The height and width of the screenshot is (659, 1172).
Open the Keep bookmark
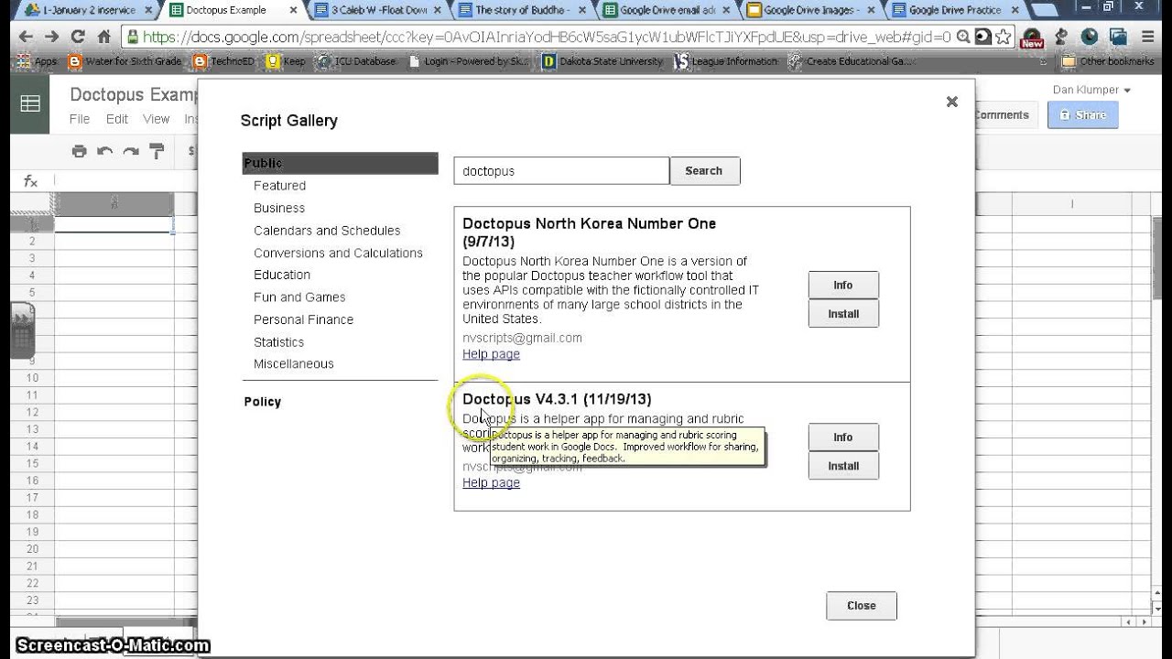coord(286,61)
